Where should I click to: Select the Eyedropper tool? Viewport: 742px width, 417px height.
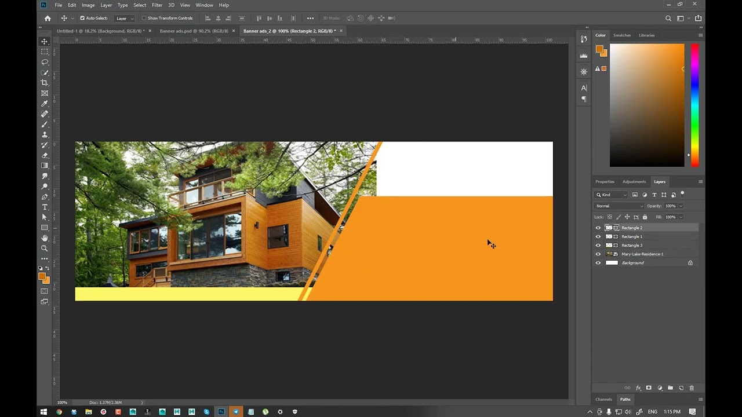coord(45,104)
